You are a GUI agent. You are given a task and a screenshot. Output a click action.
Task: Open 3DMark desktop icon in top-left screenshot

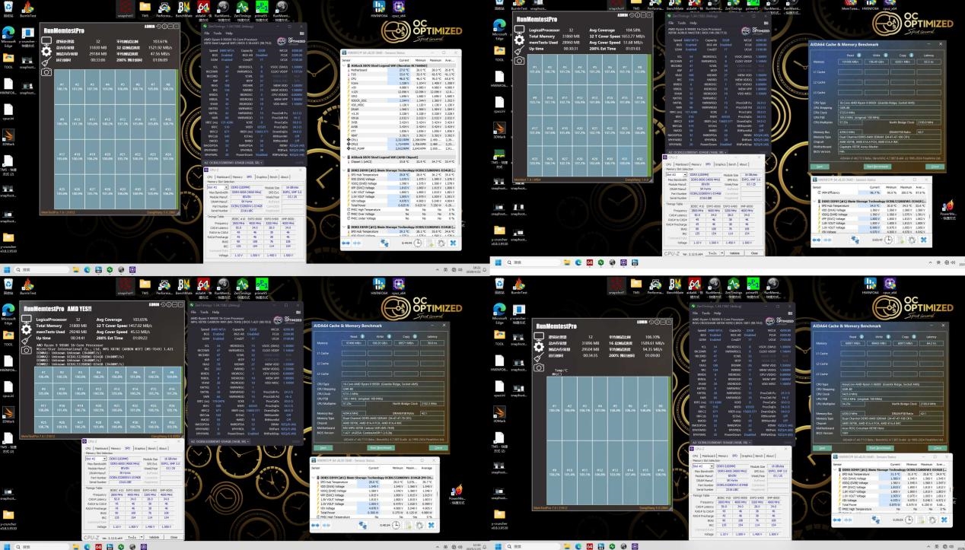click(x=8, y=137)
